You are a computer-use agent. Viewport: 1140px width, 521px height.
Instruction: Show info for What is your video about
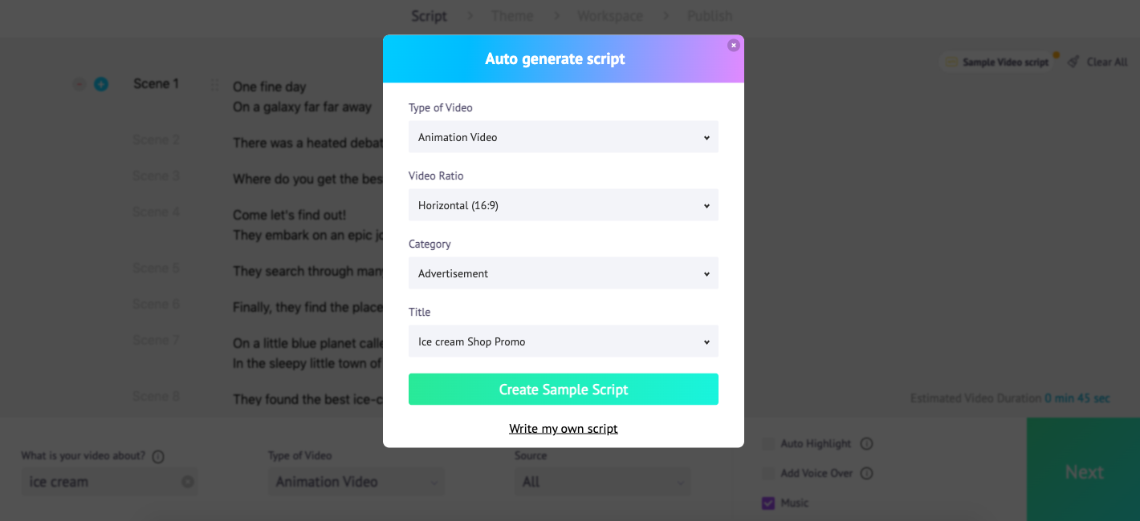[x=158, y=456]
